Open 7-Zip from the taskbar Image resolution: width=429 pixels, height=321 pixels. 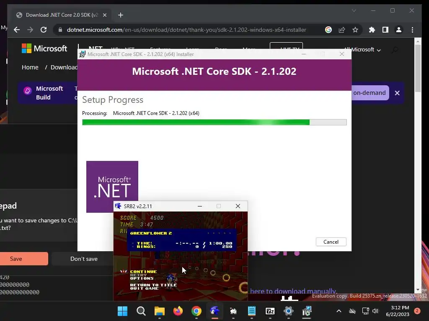[x=270, y=311]
